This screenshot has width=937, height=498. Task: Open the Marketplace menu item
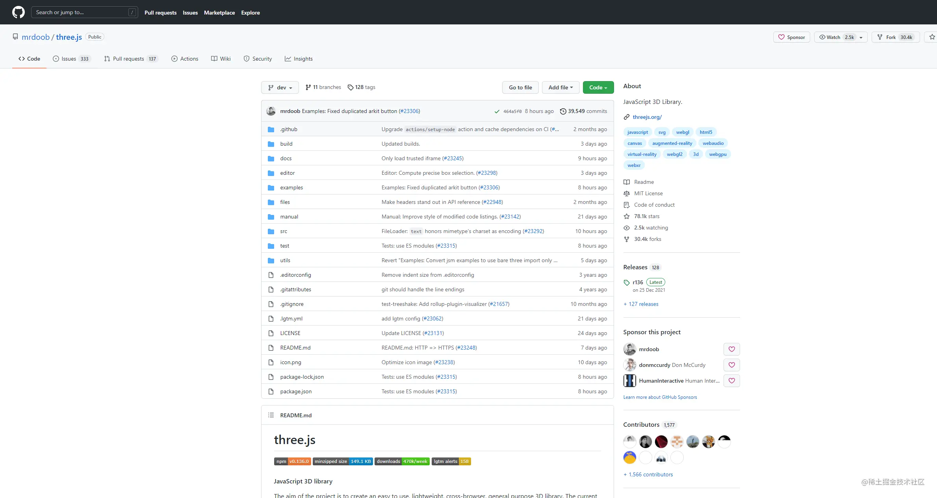coord(219,12)
